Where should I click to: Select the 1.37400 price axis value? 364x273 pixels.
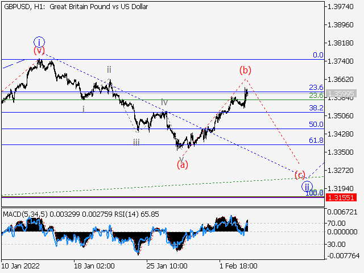tap(340, 61)
